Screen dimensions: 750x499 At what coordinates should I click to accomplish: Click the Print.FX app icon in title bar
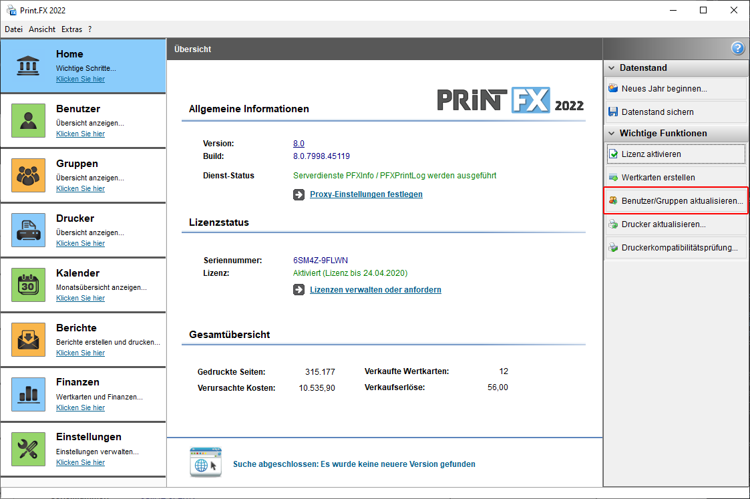pyautogui.click(x=11, y=10)
